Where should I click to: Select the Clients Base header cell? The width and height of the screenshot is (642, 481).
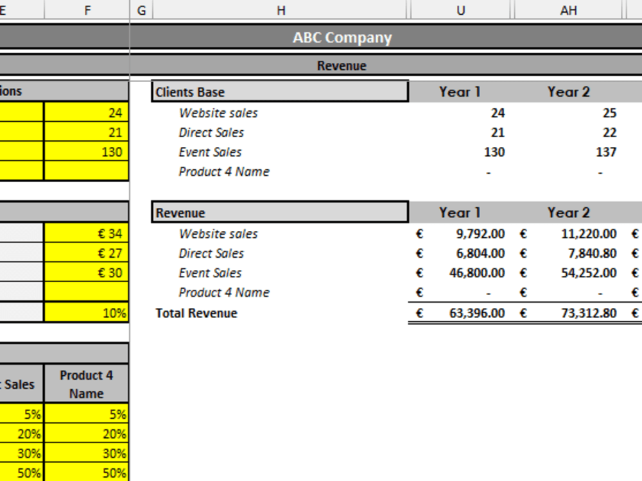pyautogui.click(x=280, y=92)
